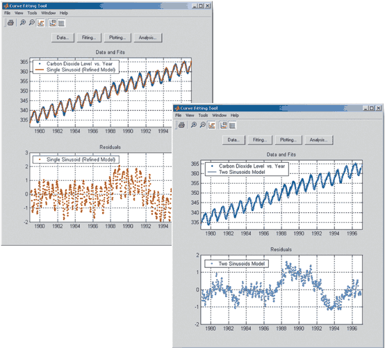Viewport: 385px width, 348px height.
Task: Maximize the back Curve Fitting Tool window
Action: tap(201, 6)
